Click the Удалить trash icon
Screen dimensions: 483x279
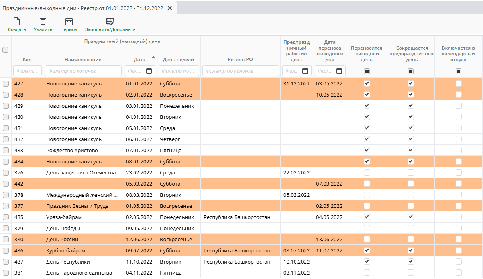(x=43, y=22)
